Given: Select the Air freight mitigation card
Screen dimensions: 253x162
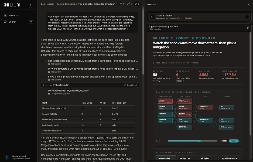Looking at the screenshot, I should (x=208, y=158).
